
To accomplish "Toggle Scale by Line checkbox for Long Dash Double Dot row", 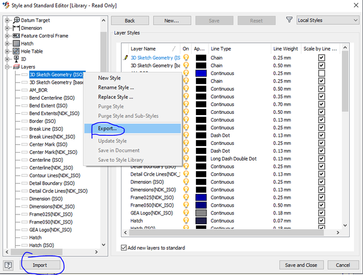I will coord(322,159).
